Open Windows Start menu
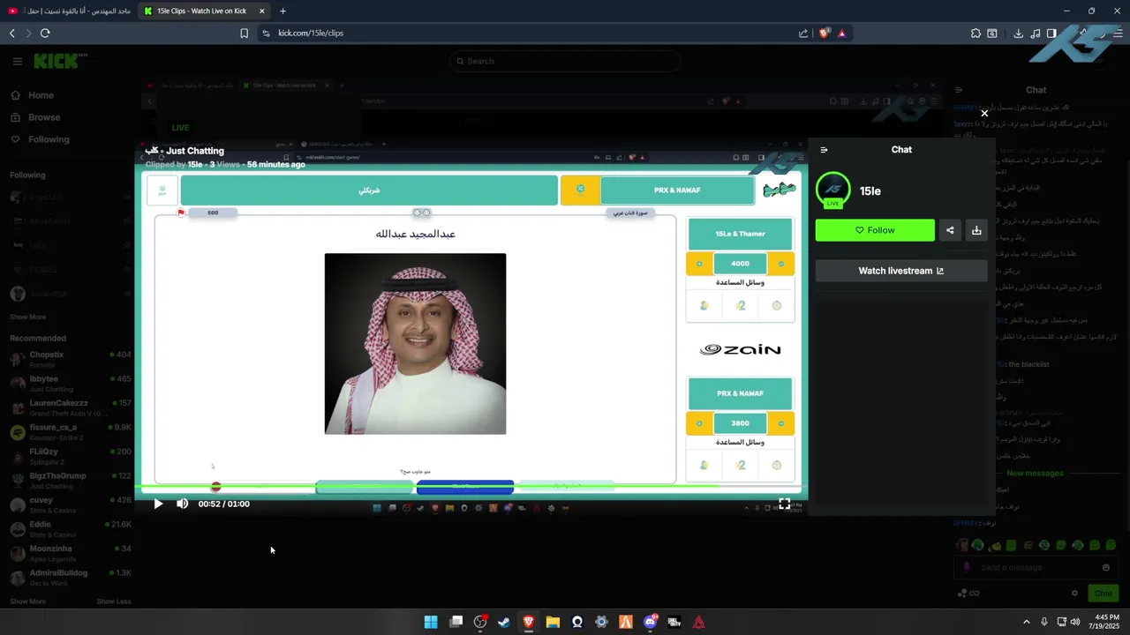The image size is (1130, 635). [x=431, y=622]
